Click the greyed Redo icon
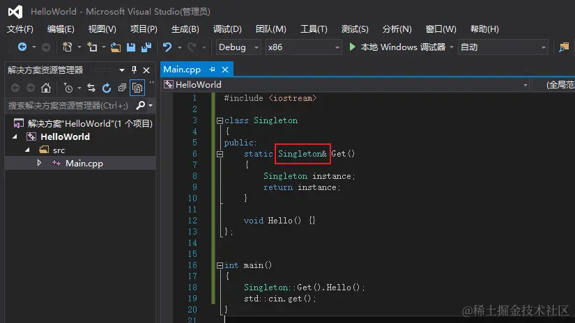The width and height of the screenshot is (575, 323). pos(192,47)
